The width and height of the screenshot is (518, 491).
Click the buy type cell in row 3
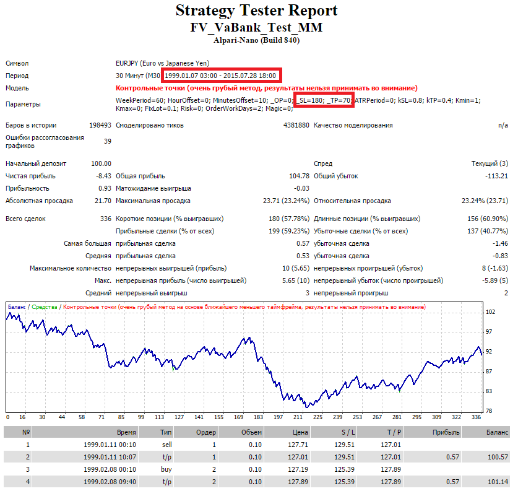(166, 469)
